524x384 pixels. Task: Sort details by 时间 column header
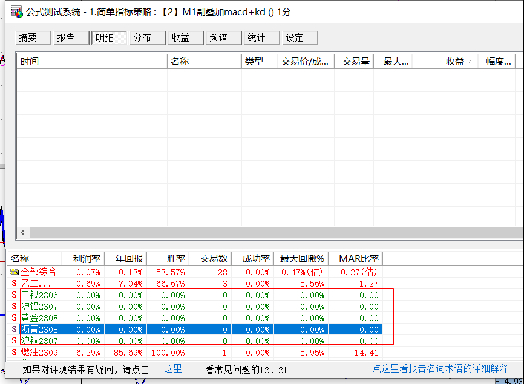[91, 62]
